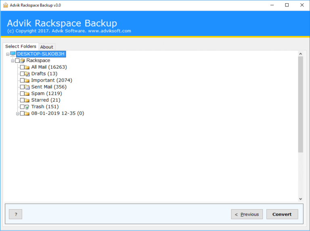Viewport: 310px width, 231px height.
Task: Collapse the Rackspace tree node
Action: pos(13,61)
